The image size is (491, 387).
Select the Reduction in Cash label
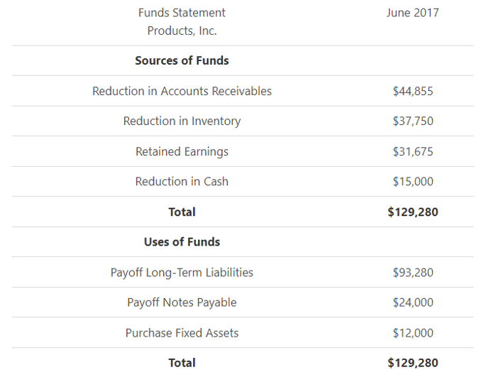point(182,182)
